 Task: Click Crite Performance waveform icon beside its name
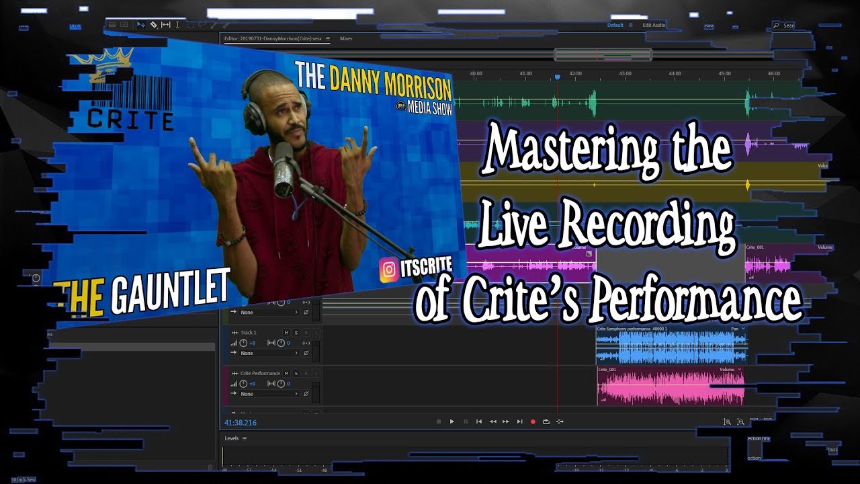pos(234,373)
